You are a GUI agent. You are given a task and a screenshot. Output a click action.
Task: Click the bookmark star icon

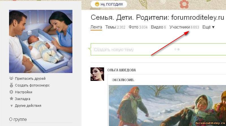[x=11, y=99]
